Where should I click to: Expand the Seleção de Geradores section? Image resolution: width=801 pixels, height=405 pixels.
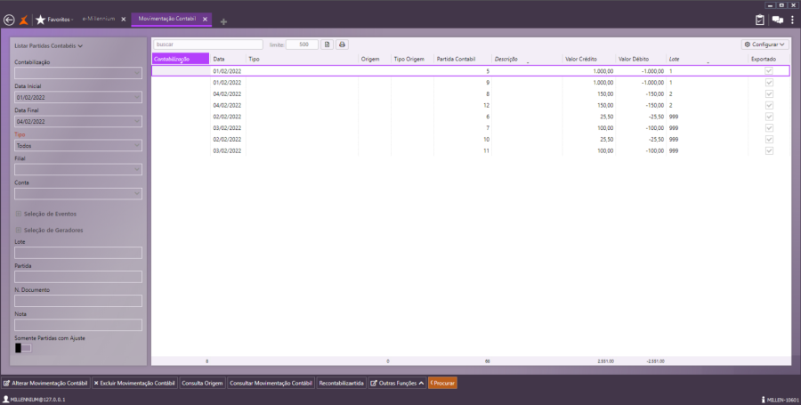point(19,231)
